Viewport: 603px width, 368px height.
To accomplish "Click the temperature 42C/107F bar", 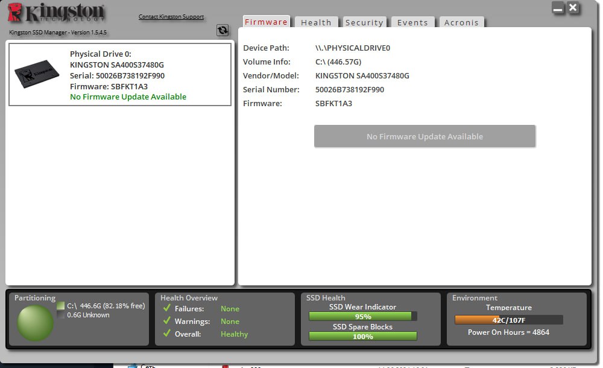I will pos(508,320).
